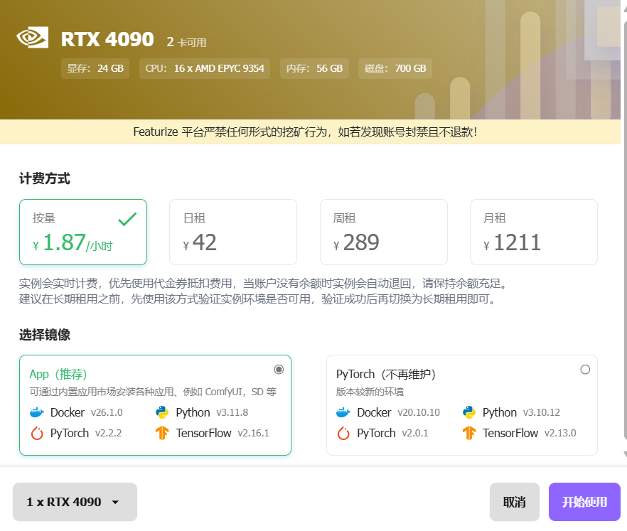Select the 周租 billing option
Screen dimensions: 627x531
[384, 232]
